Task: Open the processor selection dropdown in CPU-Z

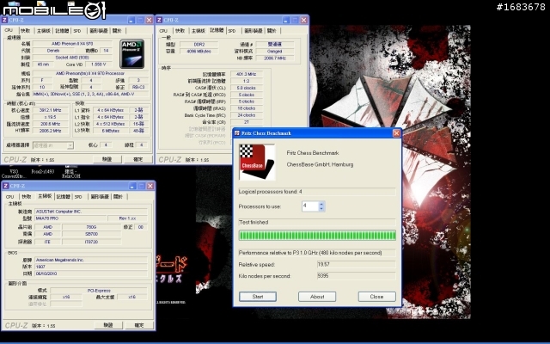Action: pyautogui.click(x=70, y=145)
